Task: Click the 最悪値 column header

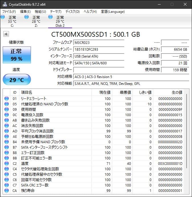Action: (x=122, y=93)
